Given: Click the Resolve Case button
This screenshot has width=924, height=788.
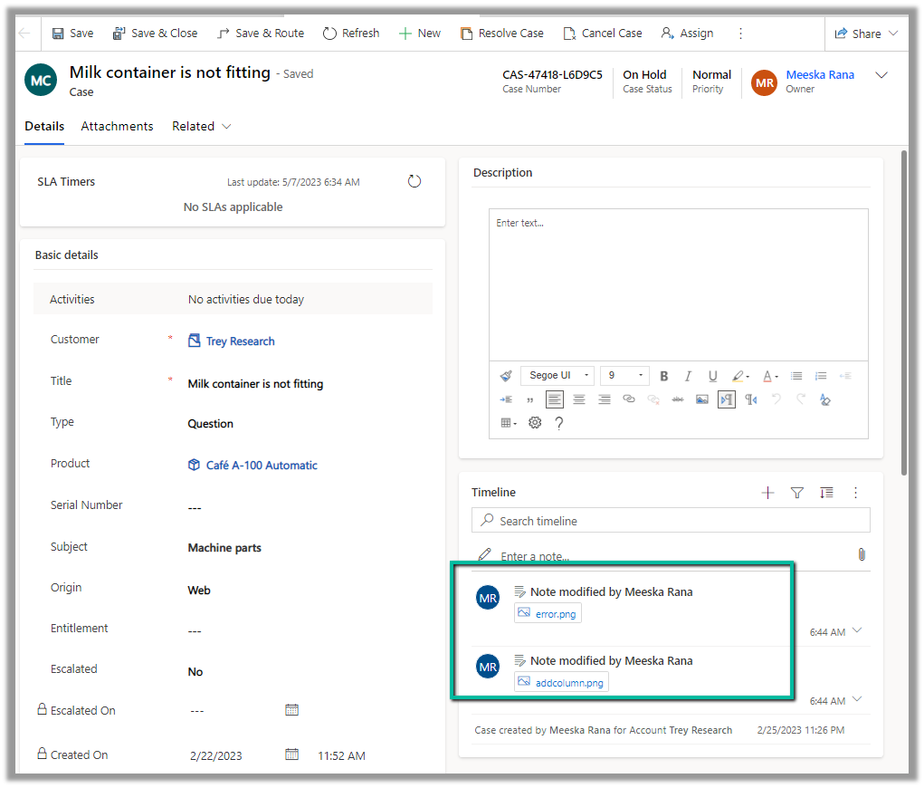Looking at the screenshot, I should (x=501, y=34).
